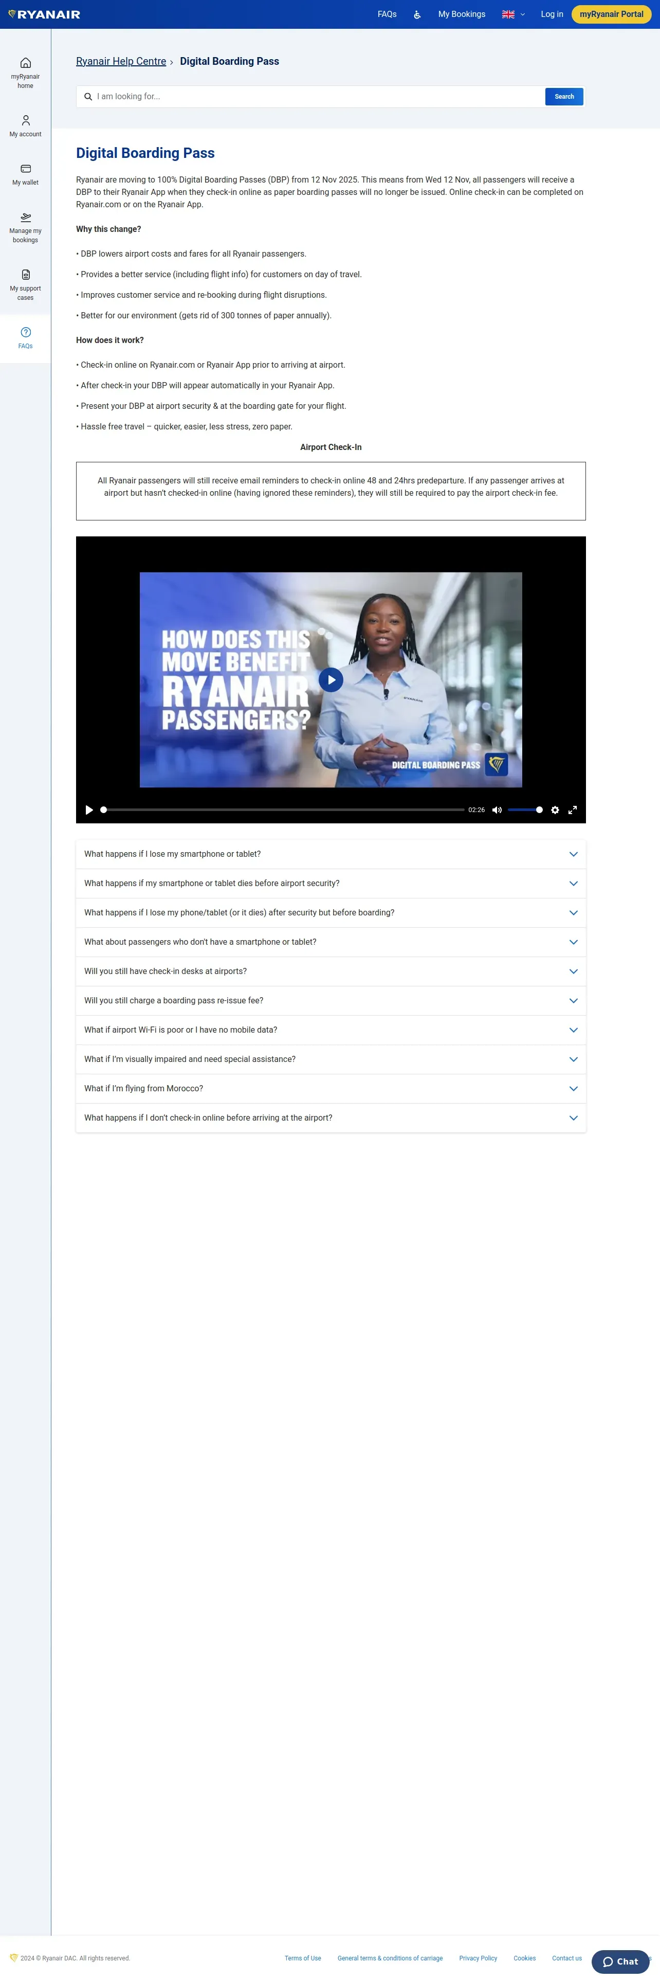This screenshot has width=660, height=1981.
Task: Adjust the video volume slider
Action: 525,810
